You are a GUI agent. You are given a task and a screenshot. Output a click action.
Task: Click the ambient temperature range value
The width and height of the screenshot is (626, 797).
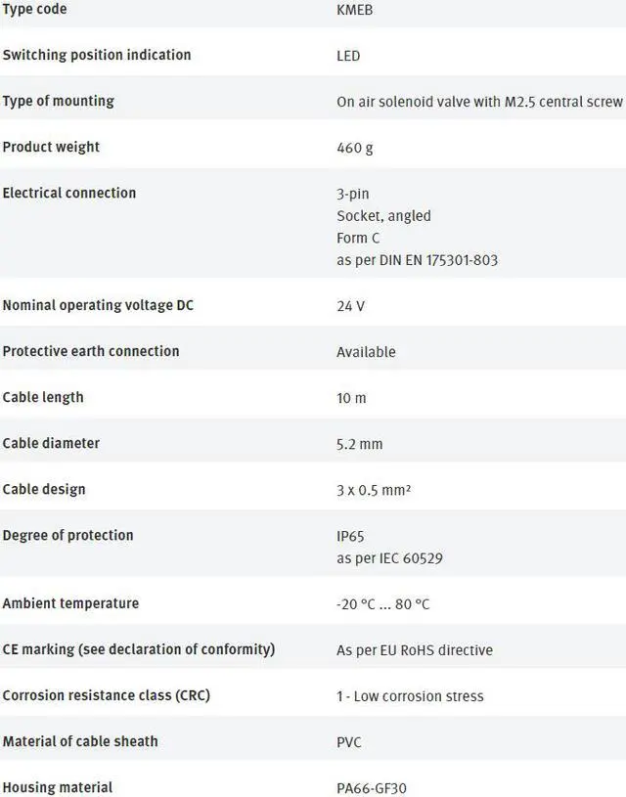click(x=382, y=604)
